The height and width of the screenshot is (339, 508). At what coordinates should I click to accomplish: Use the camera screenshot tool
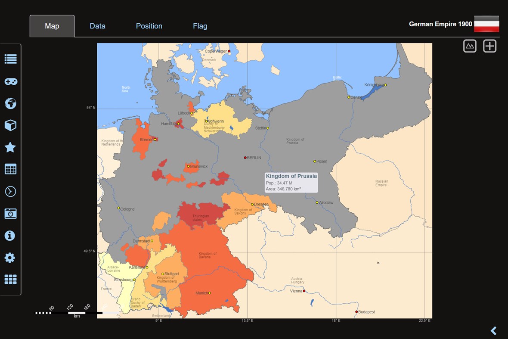10,213
